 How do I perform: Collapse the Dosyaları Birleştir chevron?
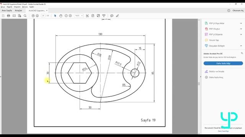(x=241, y=46)
